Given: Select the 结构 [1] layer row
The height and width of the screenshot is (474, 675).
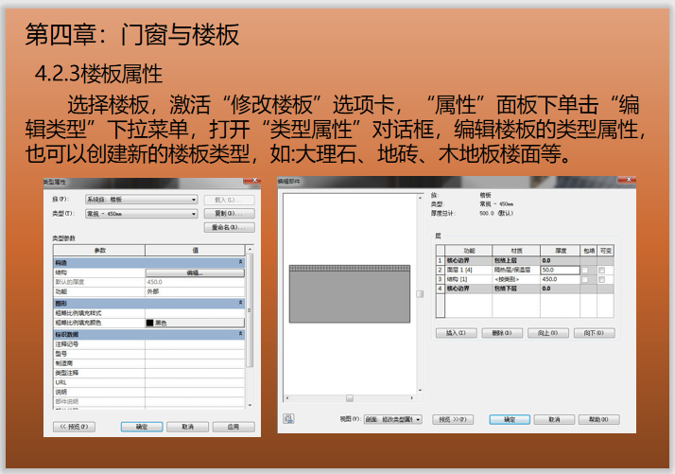Looking at the screenshot, I should pyautogui.click(x=464, y=279).
